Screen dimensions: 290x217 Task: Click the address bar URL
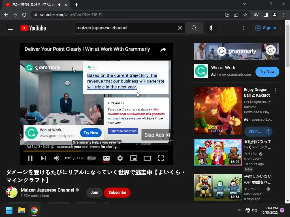[x=71, y=15]
